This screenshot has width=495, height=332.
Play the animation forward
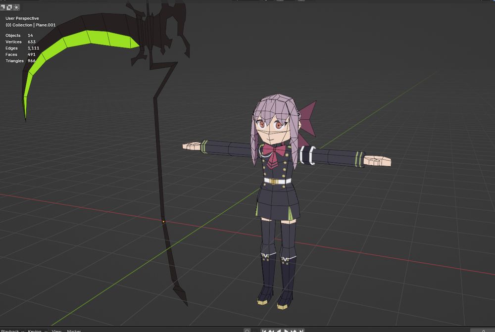point(286,330)
